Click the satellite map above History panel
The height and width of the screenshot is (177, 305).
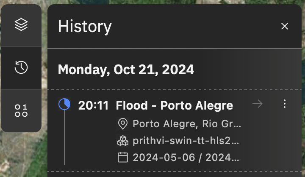(x=169, y=2)
